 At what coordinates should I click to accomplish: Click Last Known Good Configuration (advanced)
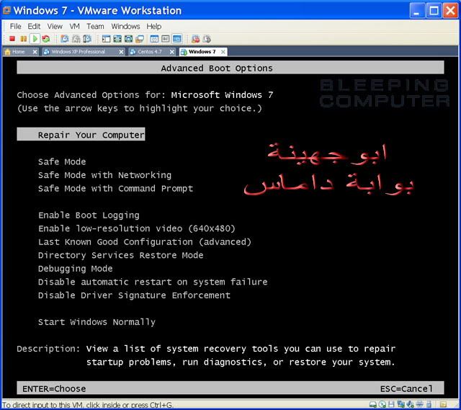tap(145, 242)
